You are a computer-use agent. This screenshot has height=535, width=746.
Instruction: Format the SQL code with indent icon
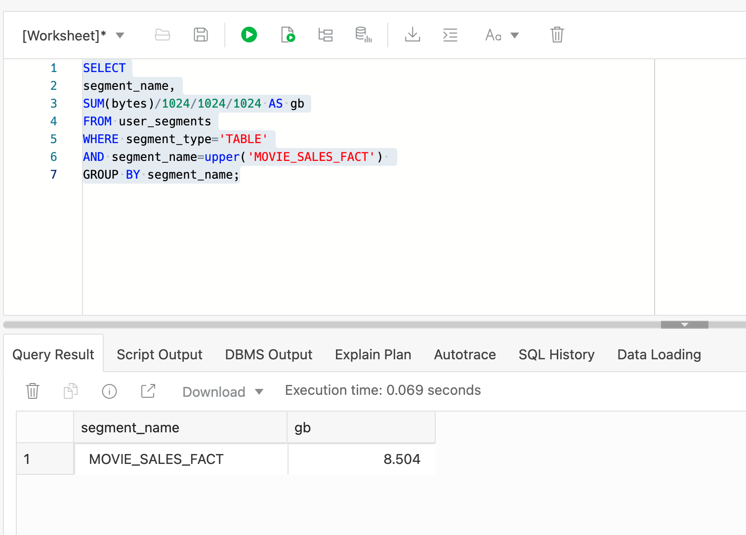click(x=450, y=35)
